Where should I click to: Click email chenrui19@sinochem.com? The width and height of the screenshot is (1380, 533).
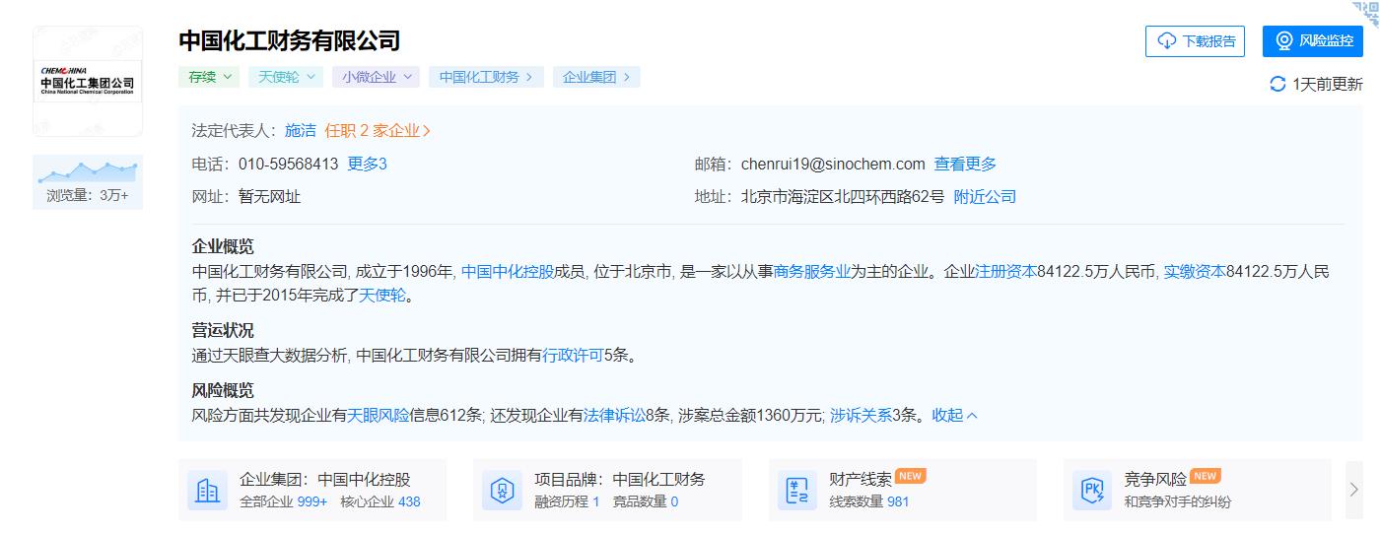click(833, 165)
